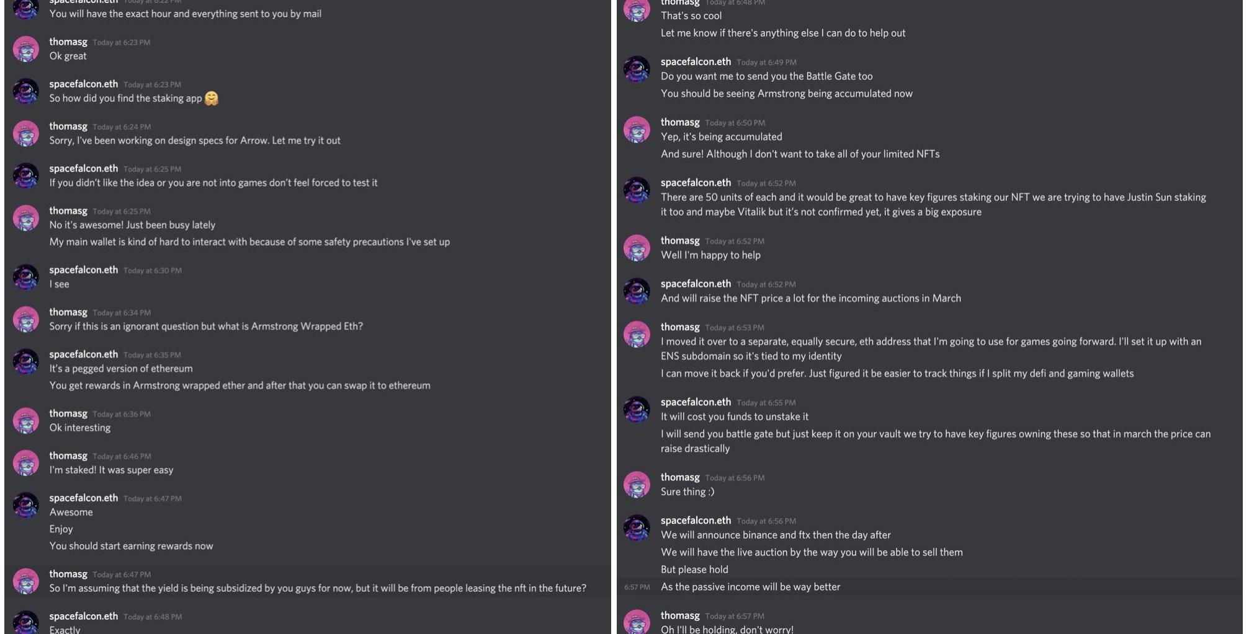The width and height of the screenshot is (1249, 634).
Task: Click thomasg username above "Yep, it's being accumulated"
Action: 680,123
